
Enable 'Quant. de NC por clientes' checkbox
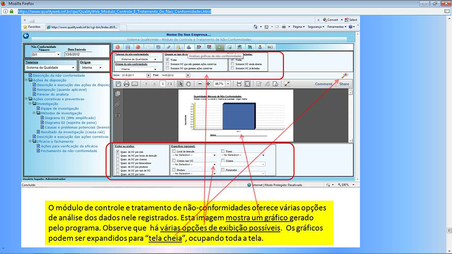(118, 160)
